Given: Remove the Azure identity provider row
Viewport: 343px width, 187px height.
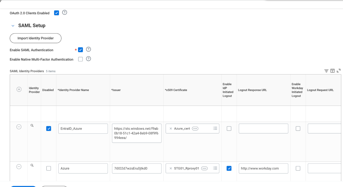Looking at the screenshot, I should click(x=19, y=167).
